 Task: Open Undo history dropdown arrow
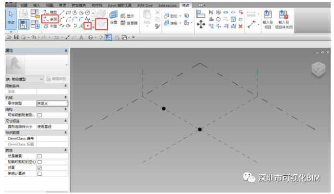pyautogui.click(x=39, y=38)
